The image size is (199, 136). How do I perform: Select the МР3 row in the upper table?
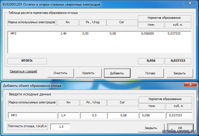coord(99,33)
